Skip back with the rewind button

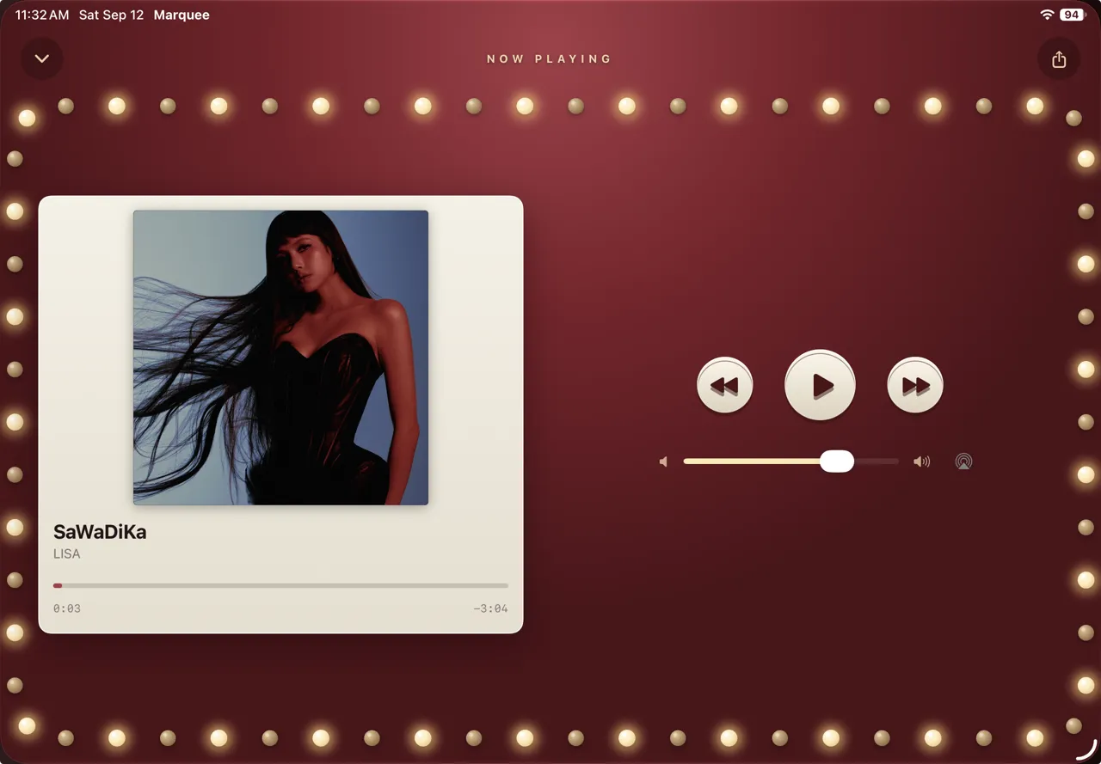[x=725, y=385]
